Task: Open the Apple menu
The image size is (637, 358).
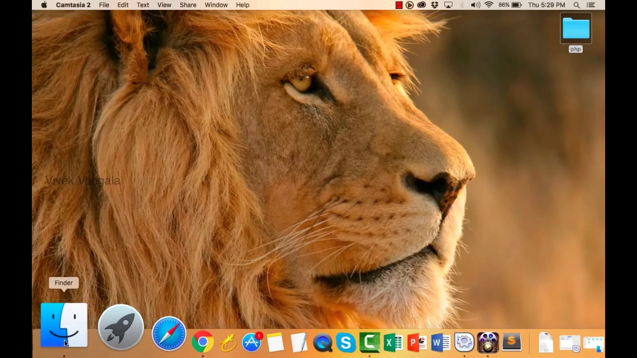Action: (44, 5)
